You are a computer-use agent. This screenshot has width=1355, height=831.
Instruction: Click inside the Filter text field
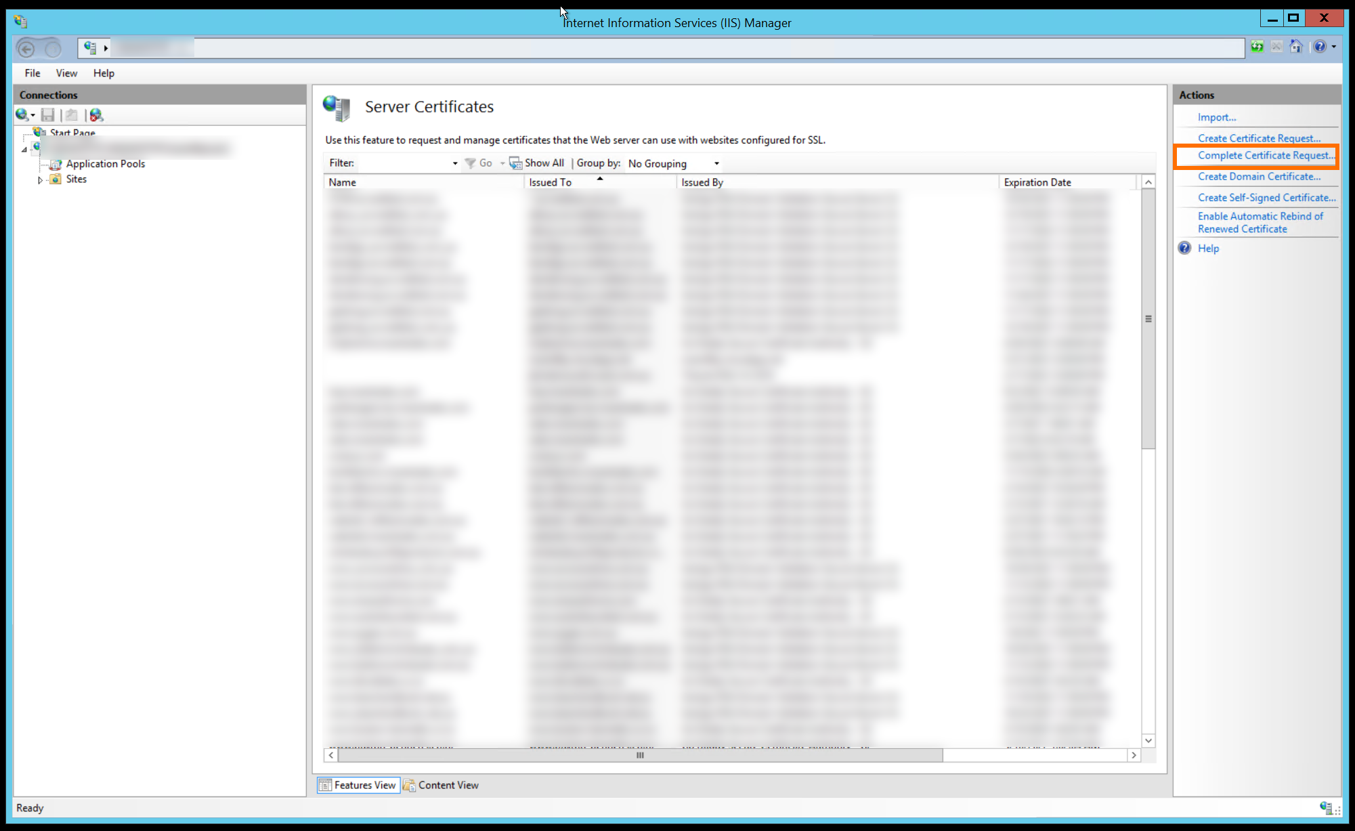(x=404, y=163)
